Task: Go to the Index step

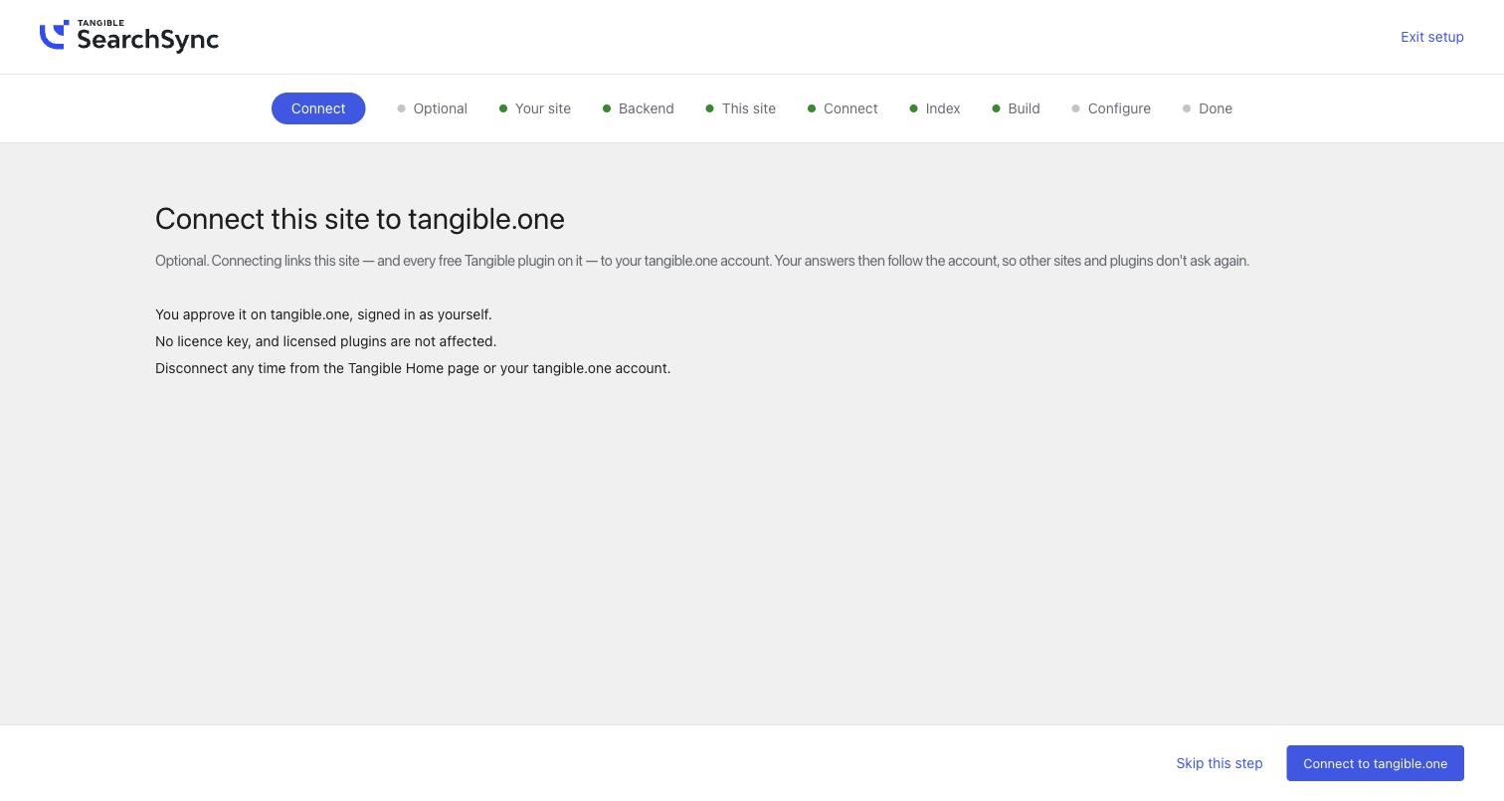Action: coord(935,108)
